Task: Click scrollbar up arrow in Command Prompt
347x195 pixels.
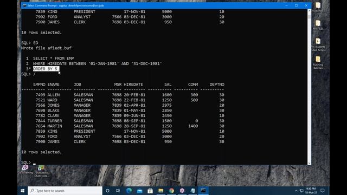Action: click(309, 11)
